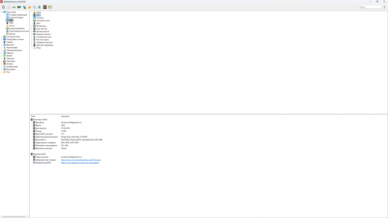Screen dimensions: 388x218
Task: Click the Пошук search field
Action: (369, 7)
